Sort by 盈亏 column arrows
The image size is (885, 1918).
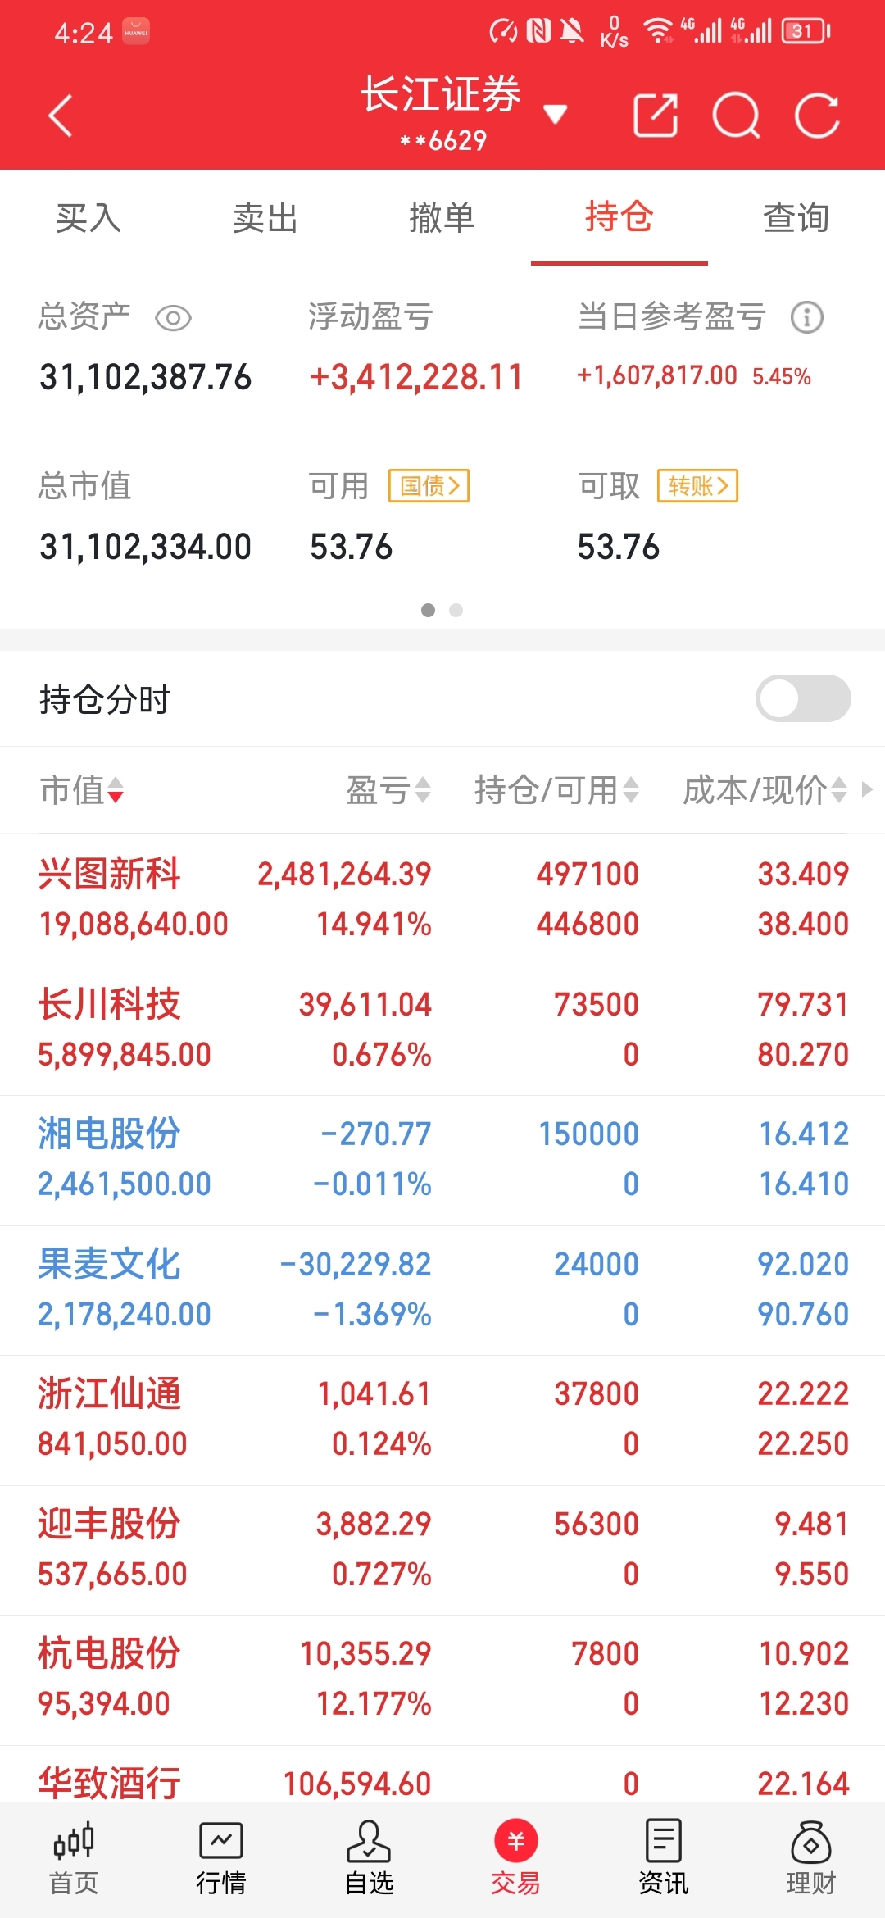click(388, 790)
